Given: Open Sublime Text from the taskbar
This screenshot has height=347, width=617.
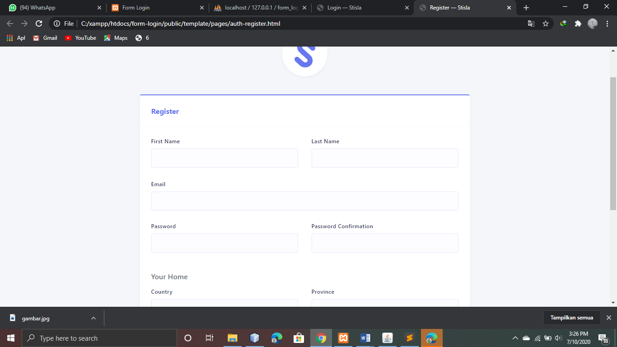Looking at the screenshot, I should coord(410,338).
